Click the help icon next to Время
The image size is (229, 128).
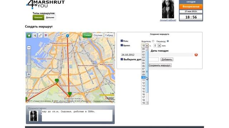tap(122, 45)
